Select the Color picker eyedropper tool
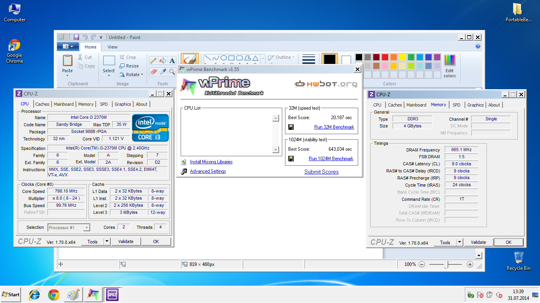This screenshot has height=303, width=540. [162, 71]
